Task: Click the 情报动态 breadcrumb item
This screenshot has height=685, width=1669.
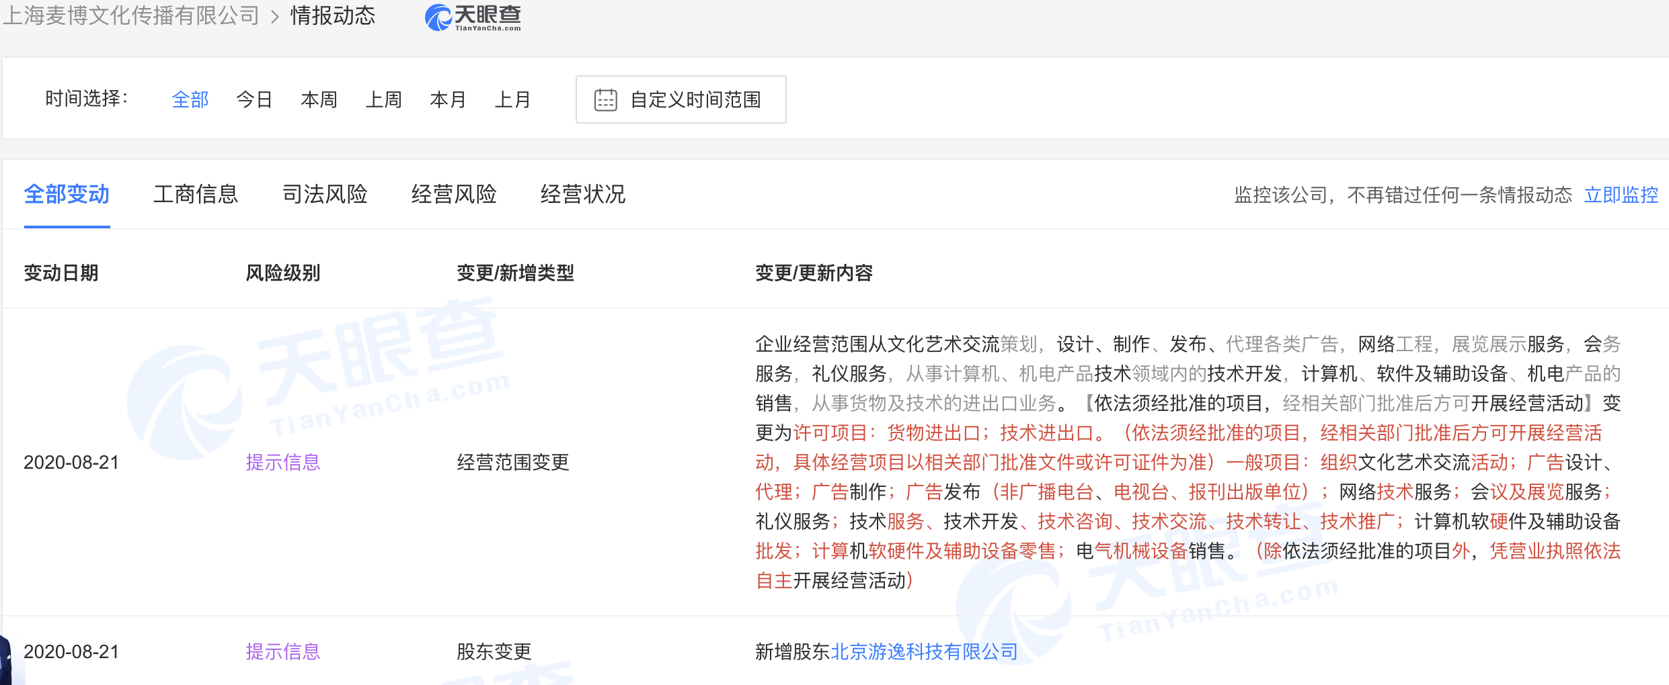Action: tap(333, 15)
